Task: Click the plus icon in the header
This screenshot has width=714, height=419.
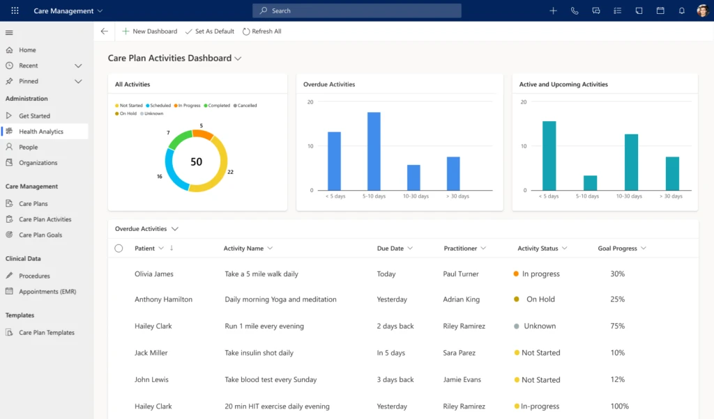Action: point(553,10)
